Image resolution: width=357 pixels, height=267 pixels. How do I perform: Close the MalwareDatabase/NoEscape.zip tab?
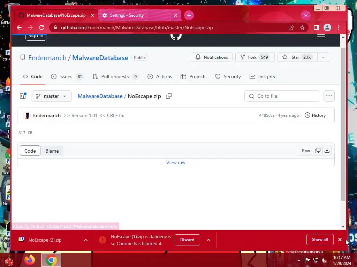coord(92,15)
